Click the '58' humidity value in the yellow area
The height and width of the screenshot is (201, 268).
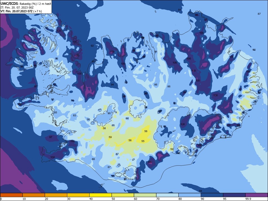104,128
